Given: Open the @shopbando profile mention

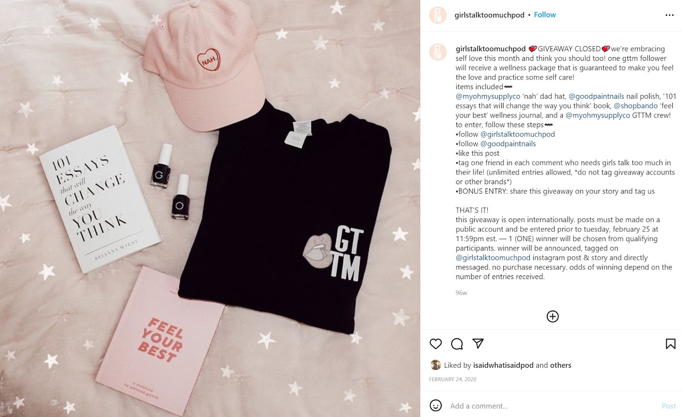Looking at the screenshot, I should click(636, 106).
